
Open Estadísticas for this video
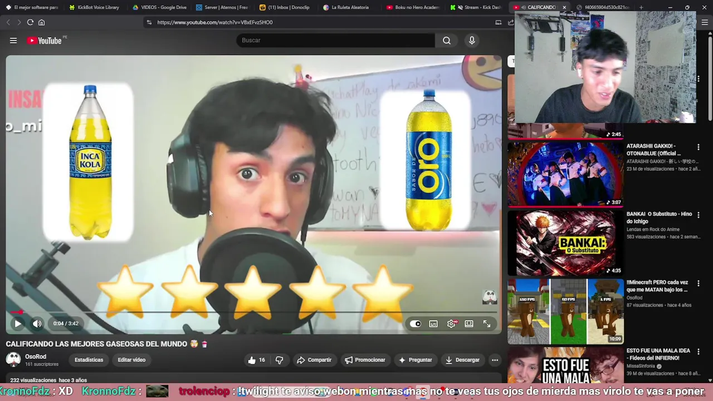coord(89,360)
